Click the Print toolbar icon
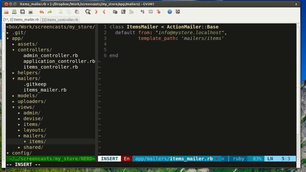 31,12
